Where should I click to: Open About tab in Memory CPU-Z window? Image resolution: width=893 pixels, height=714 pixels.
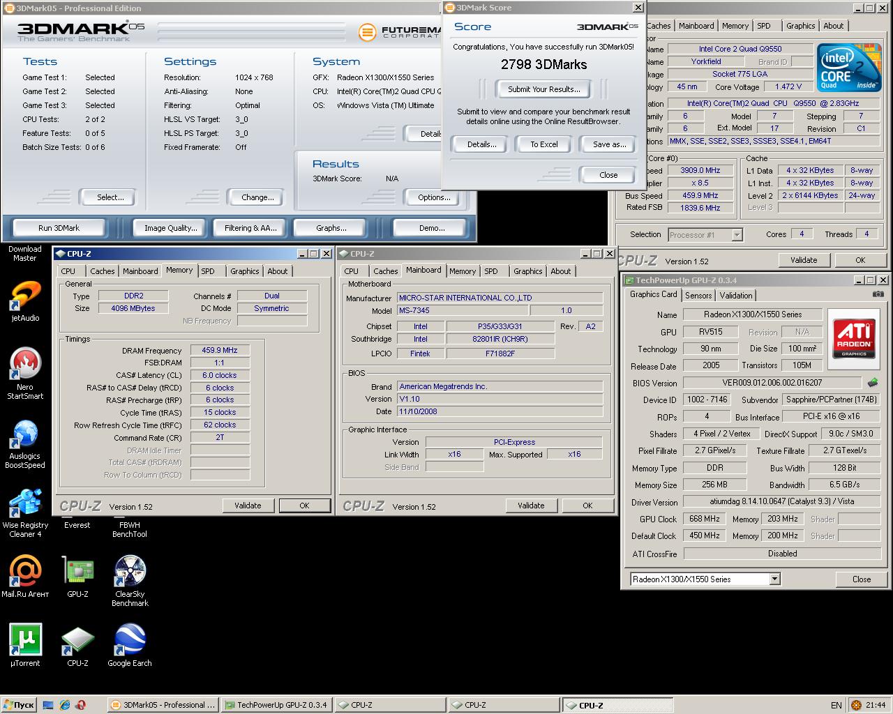coord(277,271)
